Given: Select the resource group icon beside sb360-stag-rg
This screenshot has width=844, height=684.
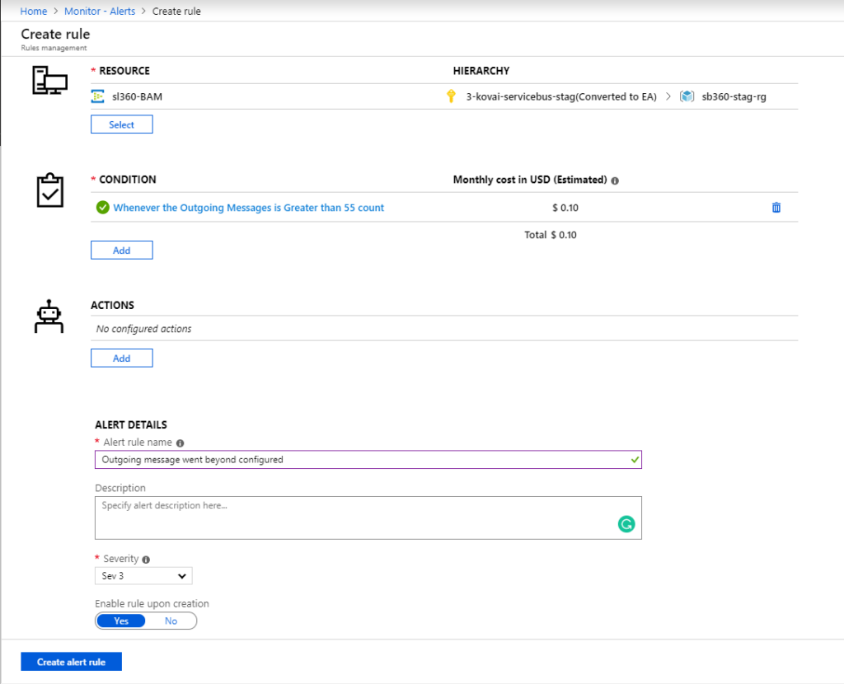Looking at the screenshot, I should tap(688, 96).
